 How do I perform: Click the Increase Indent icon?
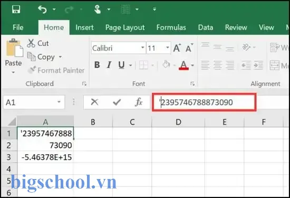[x=258, y=65]
